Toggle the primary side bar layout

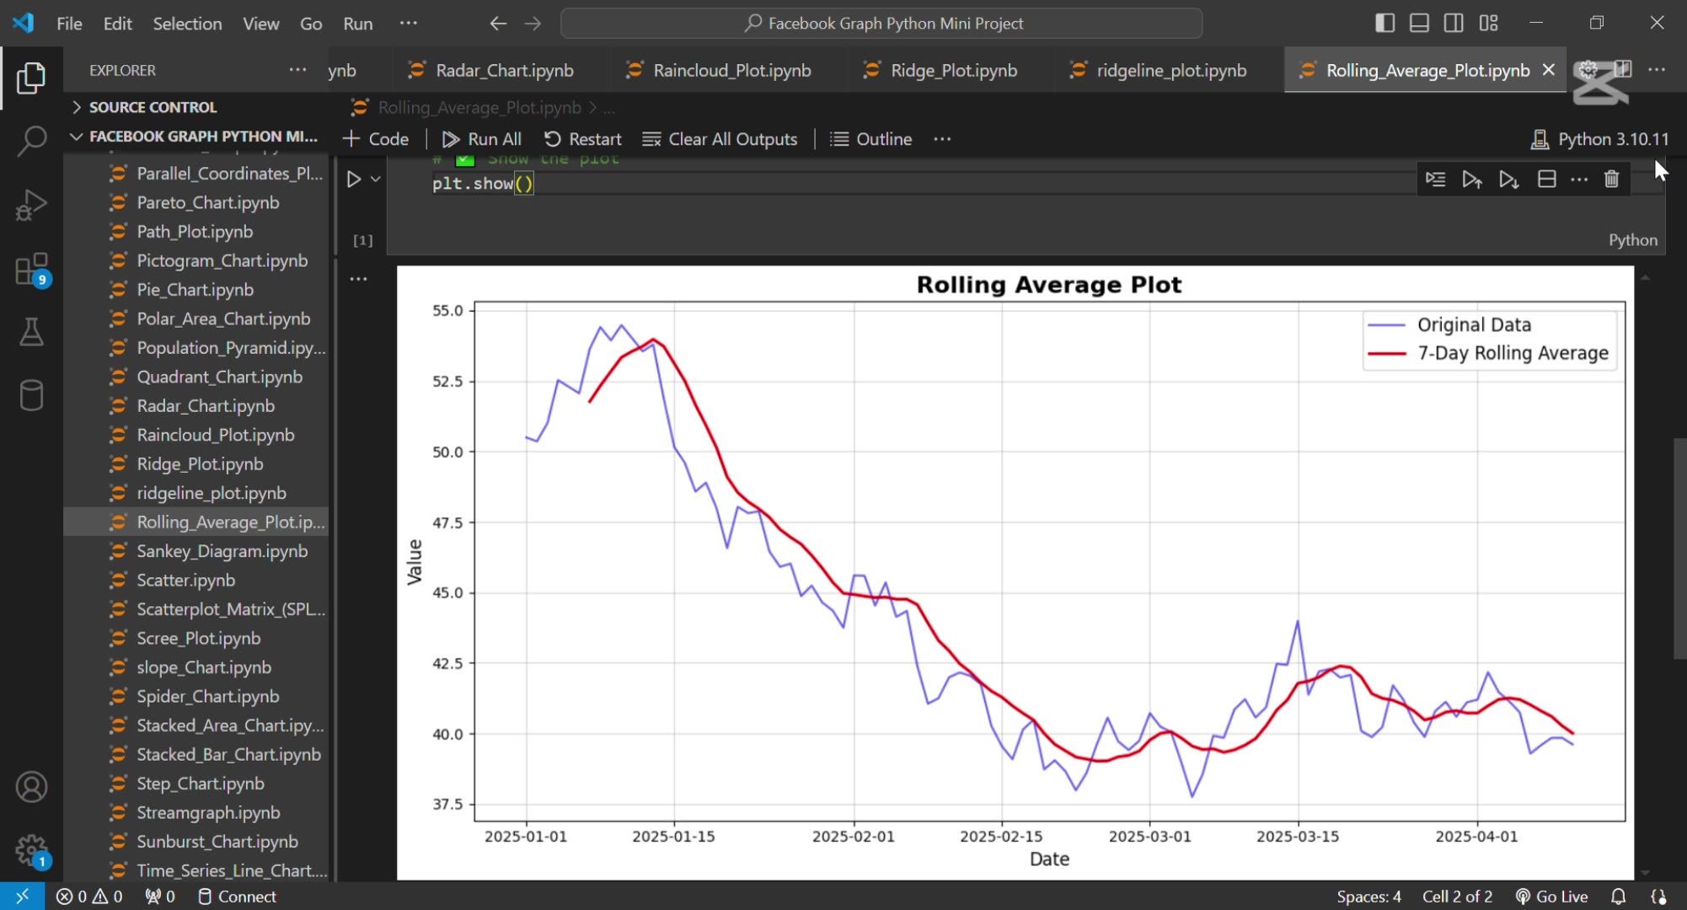(1384, 23)
